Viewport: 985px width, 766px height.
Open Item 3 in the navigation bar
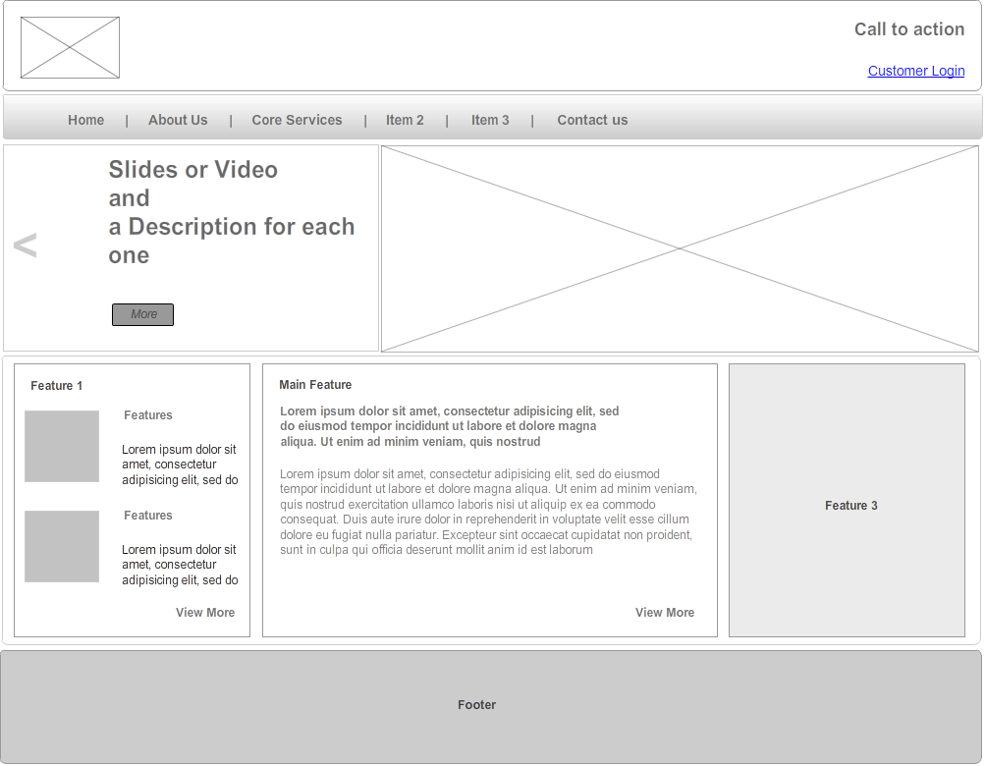[x=490, y=120]
